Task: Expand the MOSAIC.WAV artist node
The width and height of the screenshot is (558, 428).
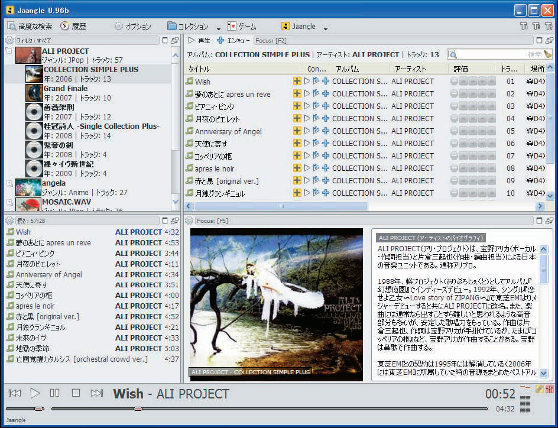Action: click(9, 202)
